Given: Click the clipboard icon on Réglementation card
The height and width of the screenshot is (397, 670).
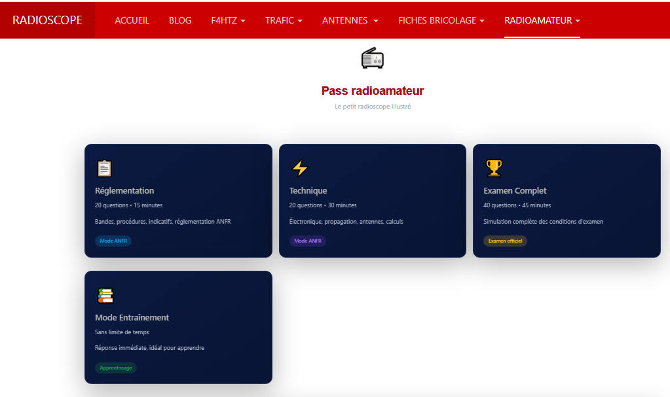Looking at the screenshot, I should click(x=104, y=169).
